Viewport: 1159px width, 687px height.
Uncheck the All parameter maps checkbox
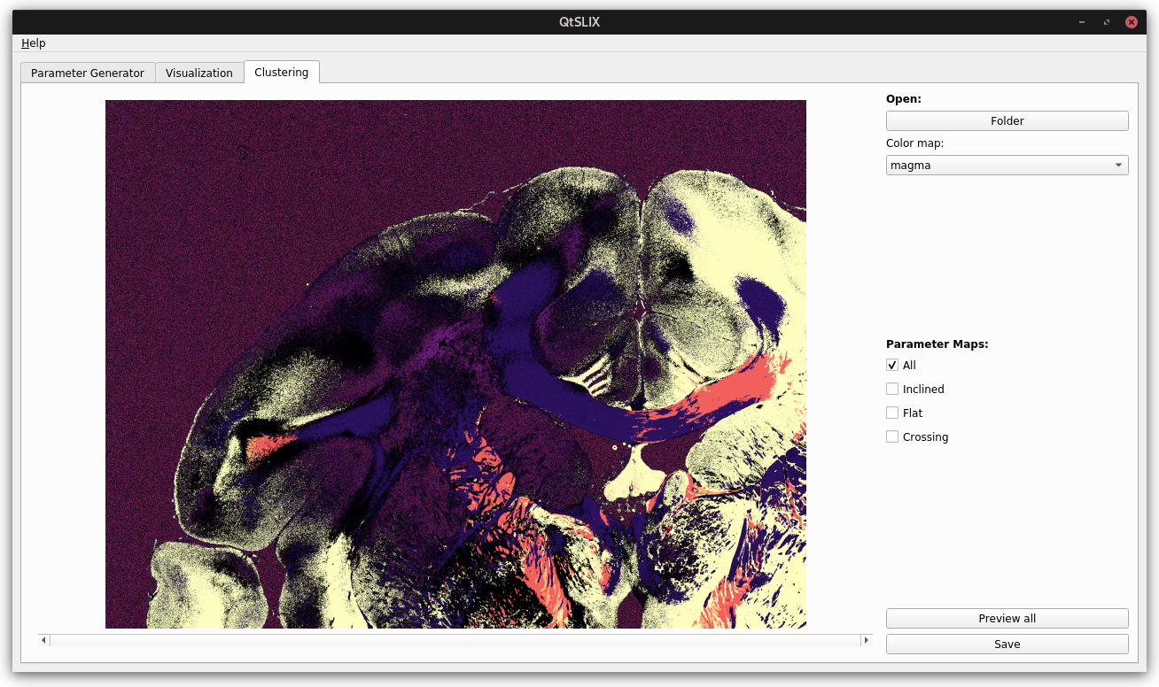pyautogui.click(x=892, y=365)
